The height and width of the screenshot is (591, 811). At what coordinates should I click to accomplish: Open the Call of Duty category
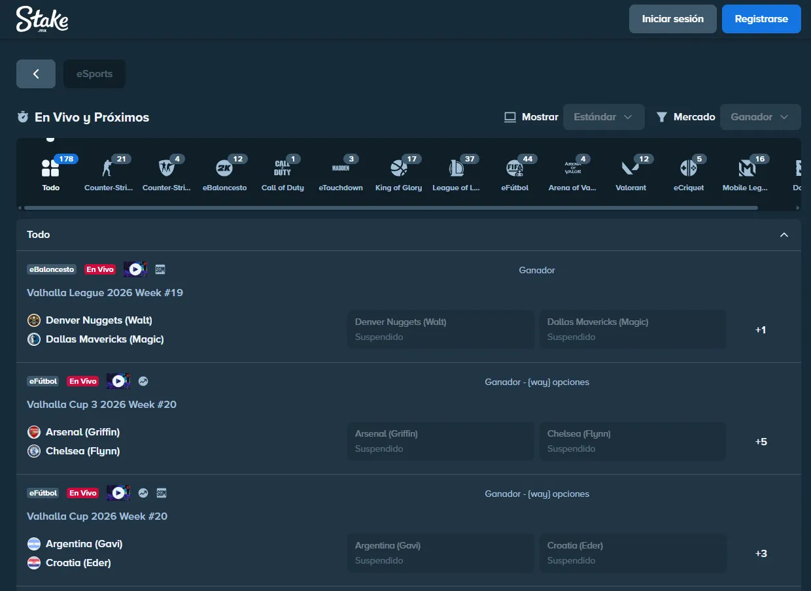pos(283,174)
